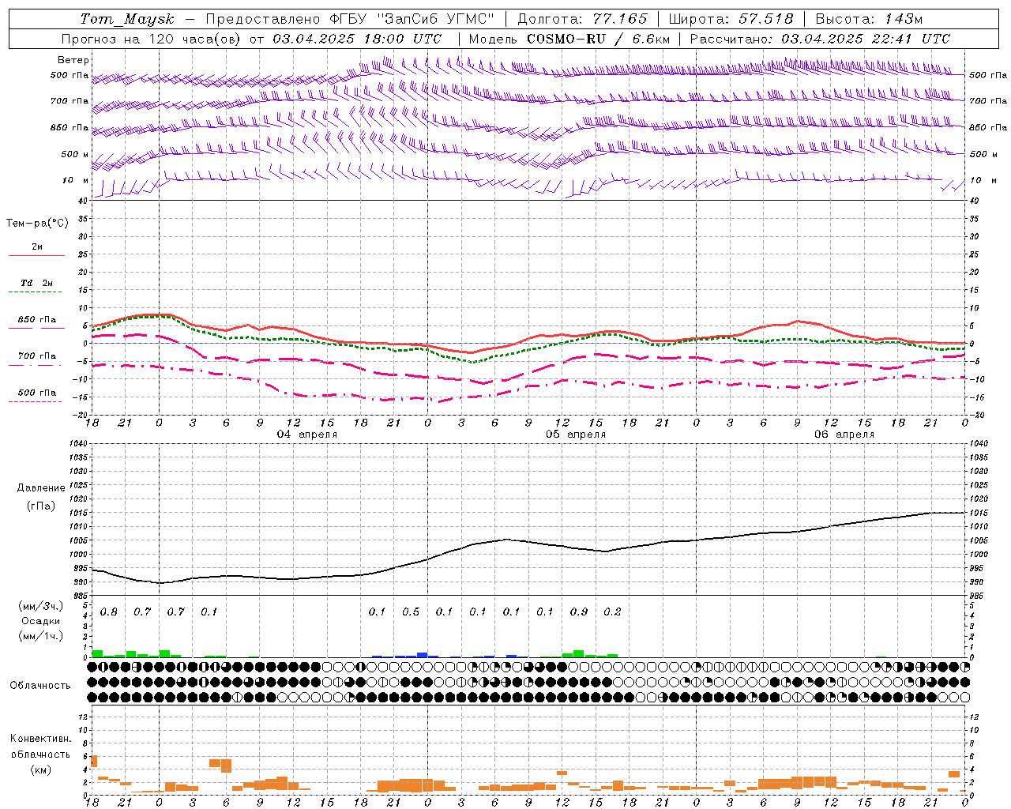This screenshot has width=1011, height=809.
Task: Click the 850 гПа entry in temperature legend
Action: tap(36, 320)
